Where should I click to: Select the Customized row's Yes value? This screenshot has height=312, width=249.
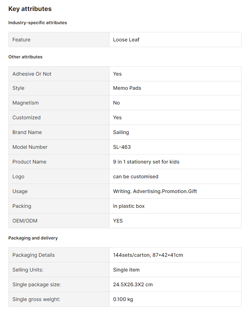pos(117,118)
